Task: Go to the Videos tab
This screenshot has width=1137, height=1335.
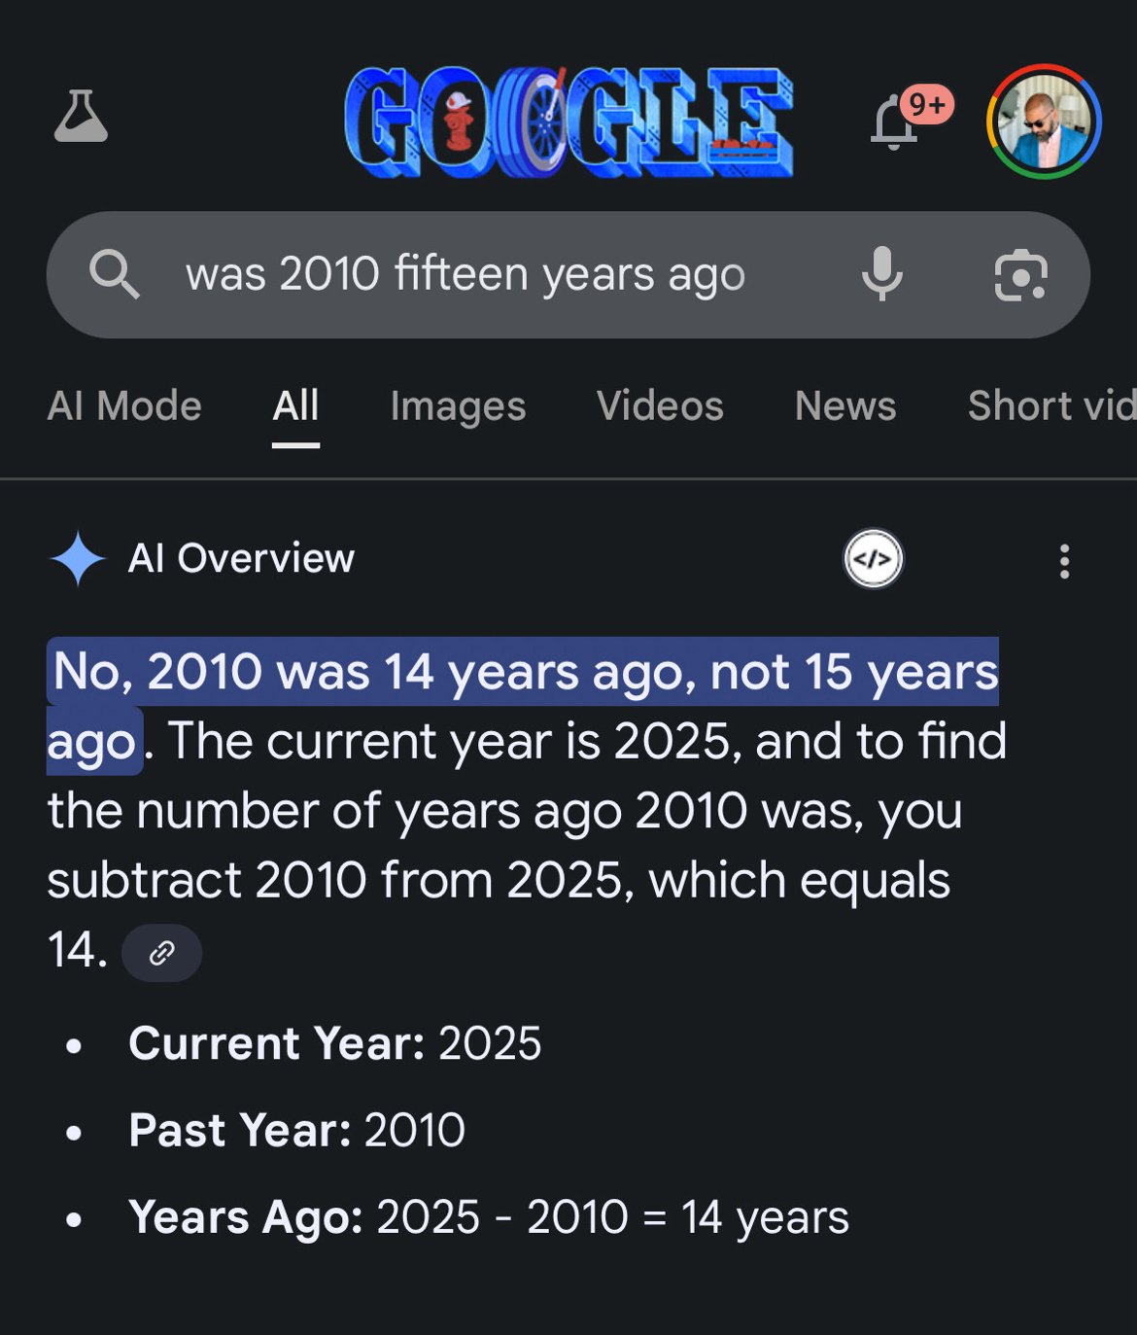Action: (660, 406)
